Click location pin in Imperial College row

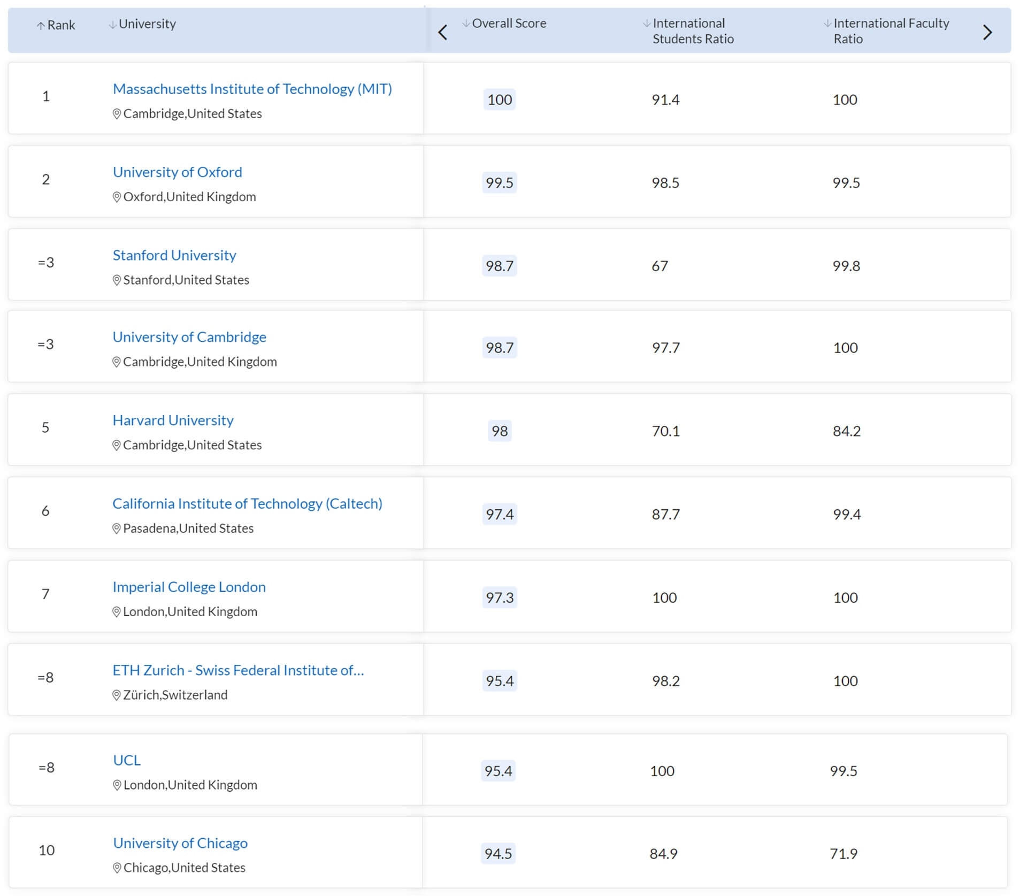(117, 612)
